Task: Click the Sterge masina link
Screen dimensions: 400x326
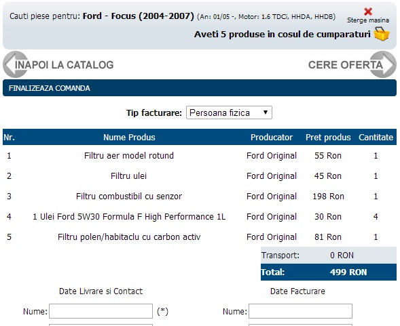Action: coord(368,20)
